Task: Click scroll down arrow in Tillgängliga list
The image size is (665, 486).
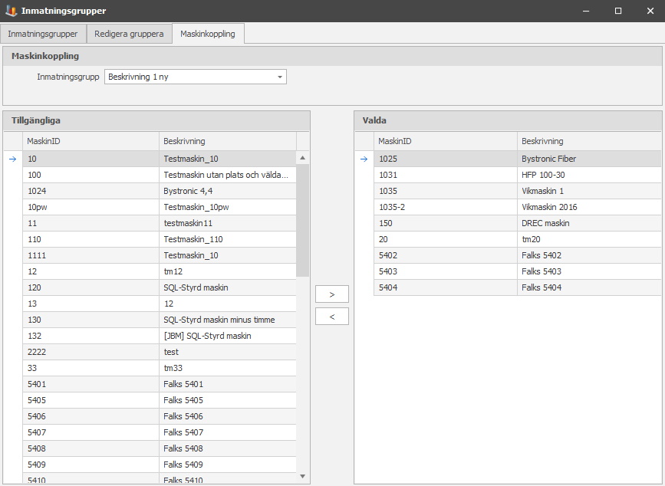Action: tap(303, 476)
